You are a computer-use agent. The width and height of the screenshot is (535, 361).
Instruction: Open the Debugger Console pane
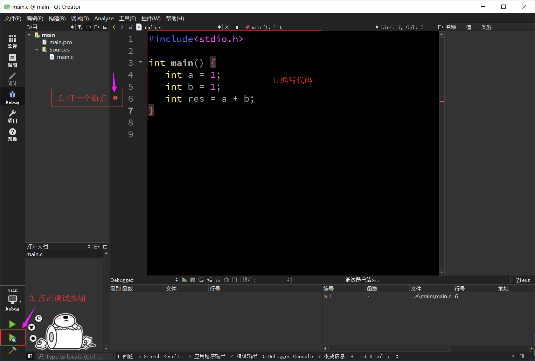(288, 356)
